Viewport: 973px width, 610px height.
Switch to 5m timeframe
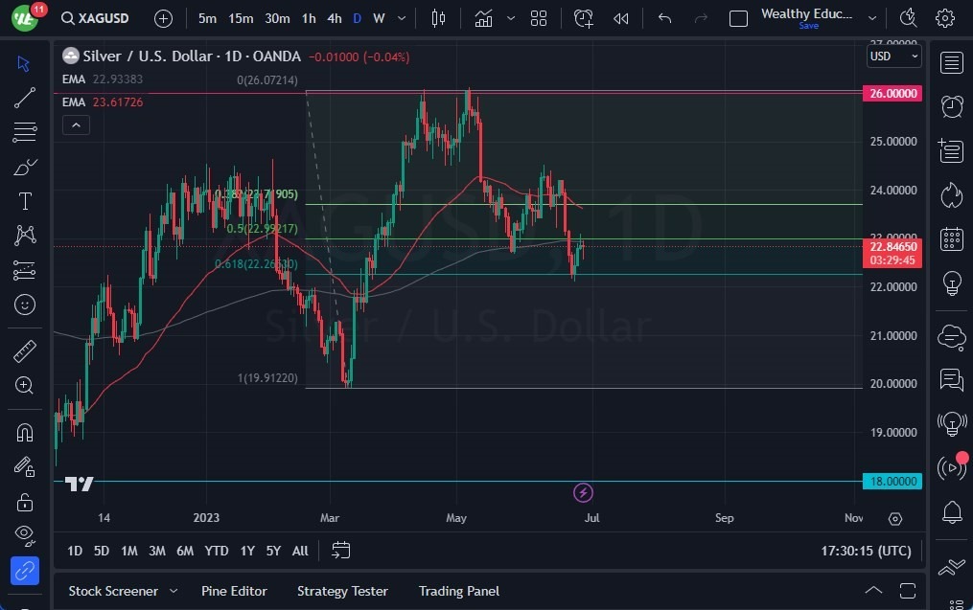(207, 18)
